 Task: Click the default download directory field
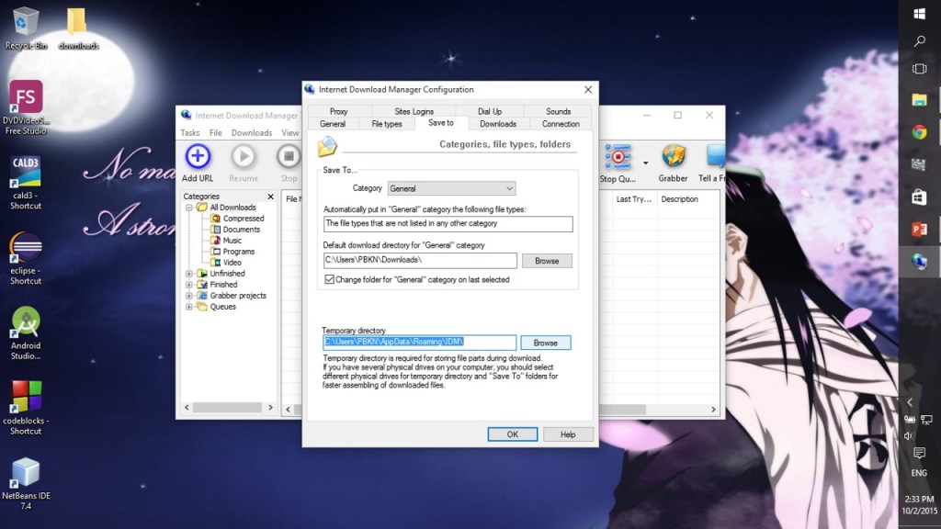pos(420,261)
